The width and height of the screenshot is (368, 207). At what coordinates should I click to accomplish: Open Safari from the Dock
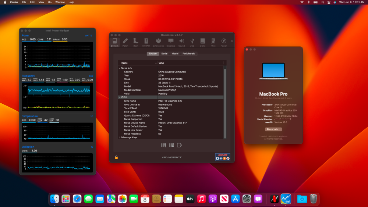click(77, 199)
